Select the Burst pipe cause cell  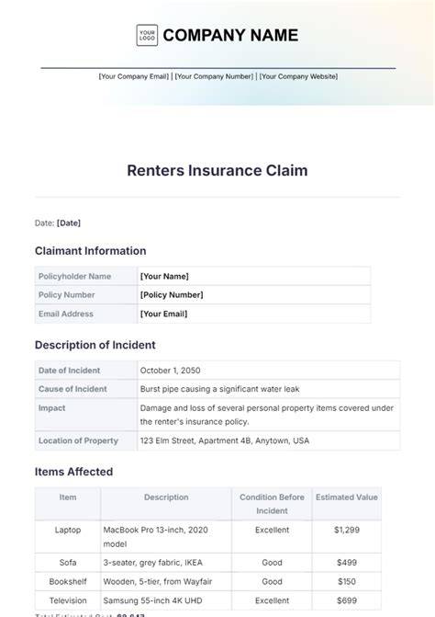(x=269, y=389)
